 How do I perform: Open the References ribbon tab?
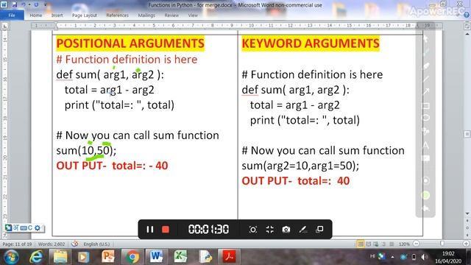click(118, 15)
